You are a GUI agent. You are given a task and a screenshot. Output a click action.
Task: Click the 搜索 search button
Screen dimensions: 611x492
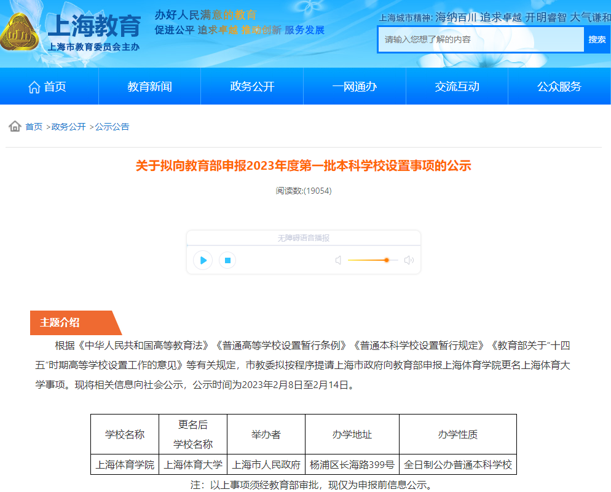(x=597, y=39)
